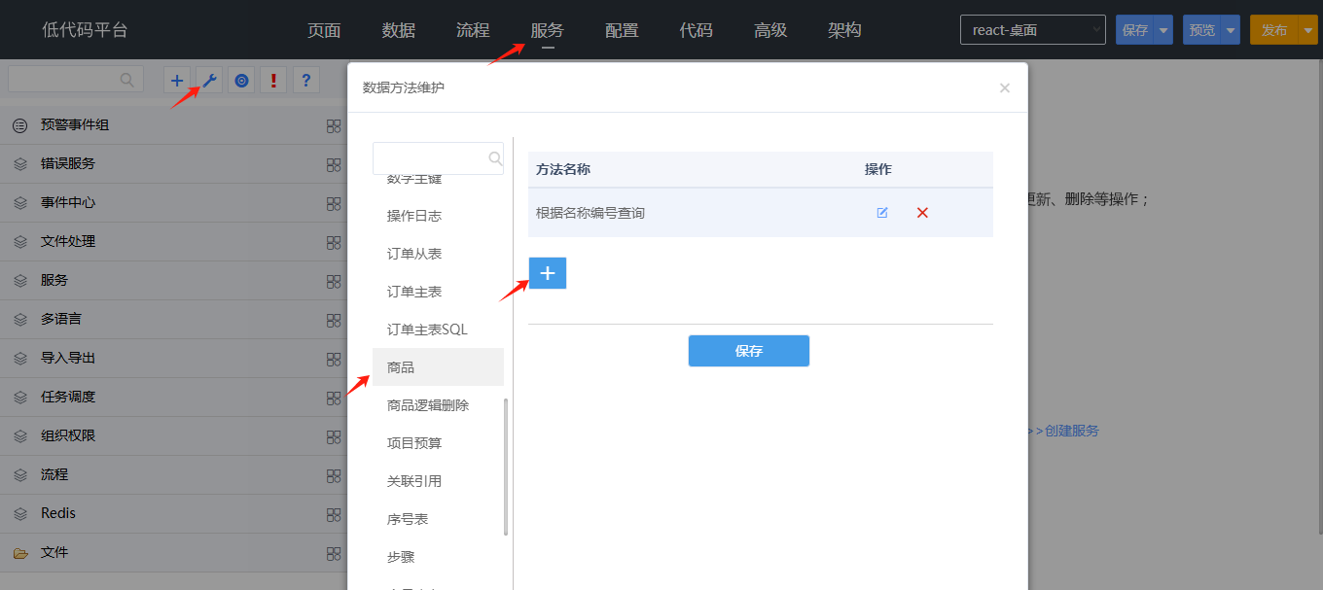Select 项目预算 in the dialog list
1323x590 pixels.
click(438, 443)
